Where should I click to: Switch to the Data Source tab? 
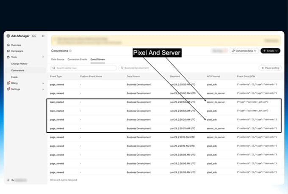coord(58,60)
